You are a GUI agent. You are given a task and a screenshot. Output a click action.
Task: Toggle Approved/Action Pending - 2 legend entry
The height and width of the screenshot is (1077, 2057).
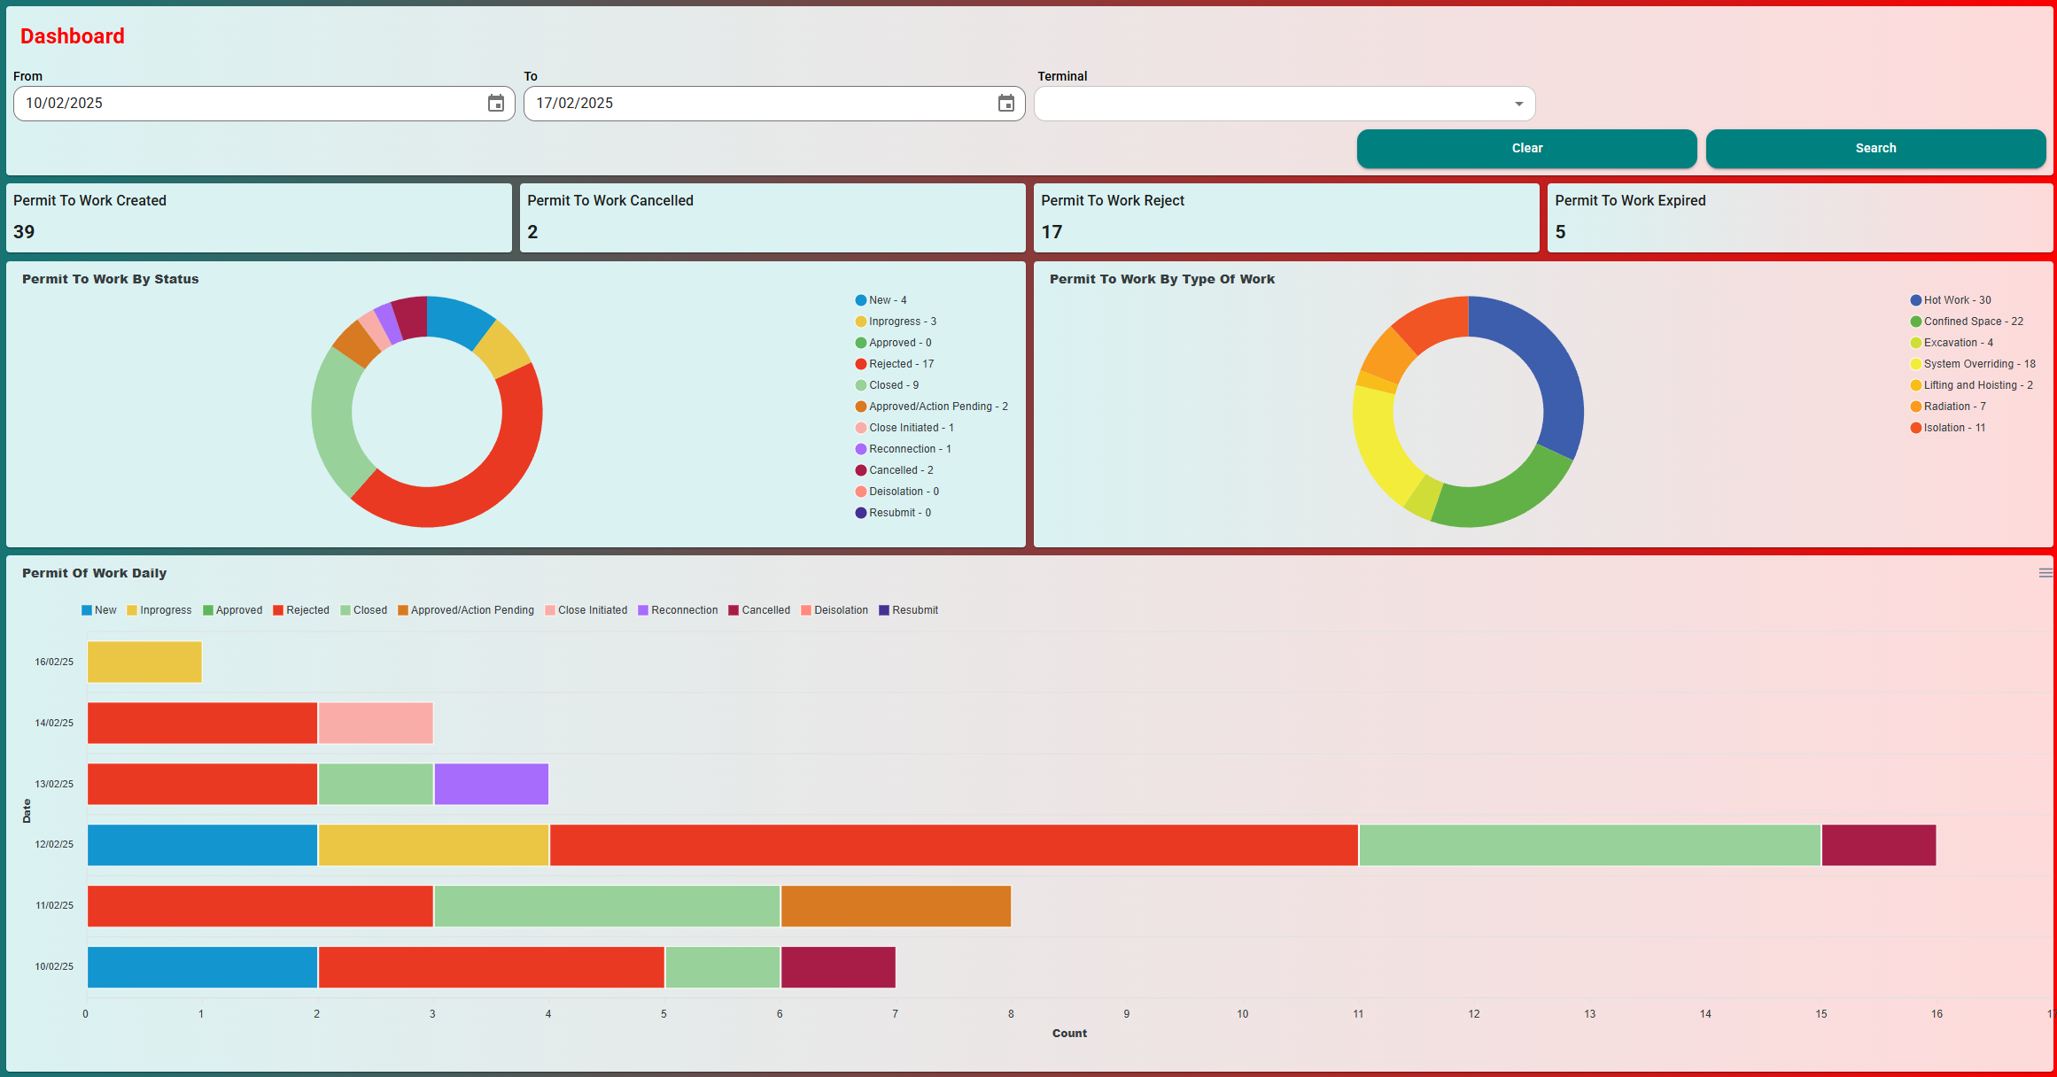932,407
